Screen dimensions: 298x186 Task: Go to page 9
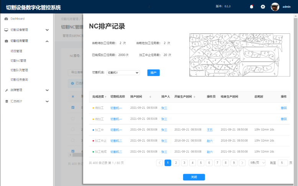(234, 163)
